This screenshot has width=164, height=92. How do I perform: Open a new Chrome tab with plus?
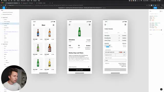coord(52,3)
